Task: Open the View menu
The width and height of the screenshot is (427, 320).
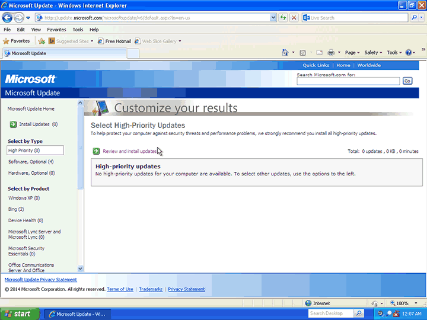Action: [x=36, y=30]
